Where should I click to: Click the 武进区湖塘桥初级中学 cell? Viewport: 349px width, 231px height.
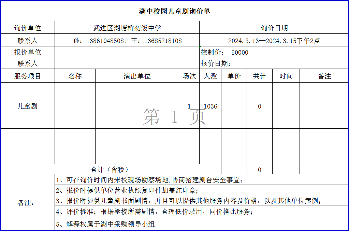pos(127,28)
